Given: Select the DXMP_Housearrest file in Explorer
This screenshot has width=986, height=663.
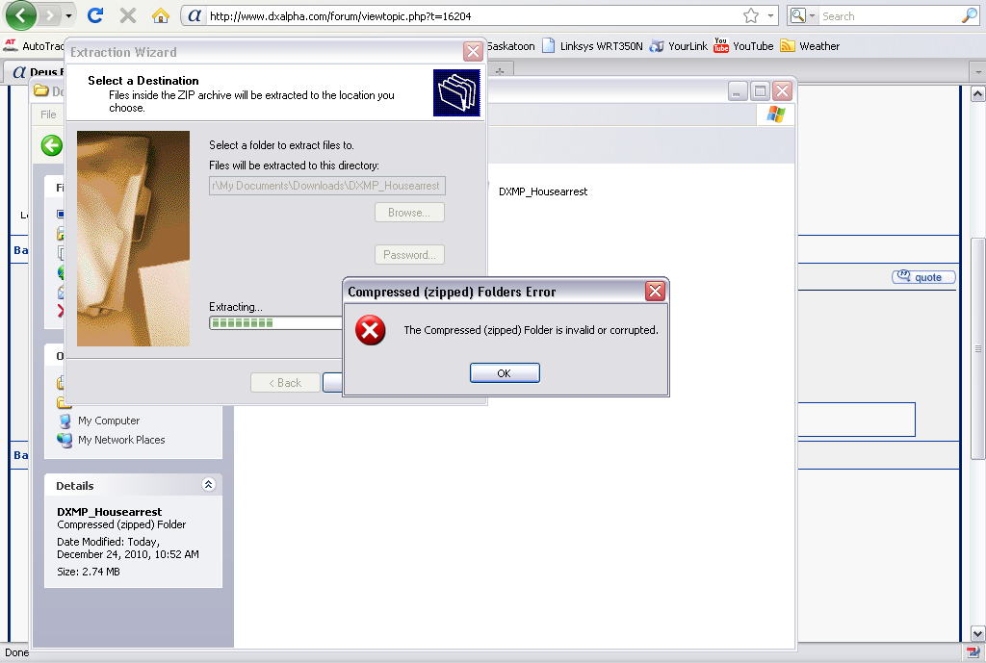Looking at the screenshot, I should (x=543, y=191).
